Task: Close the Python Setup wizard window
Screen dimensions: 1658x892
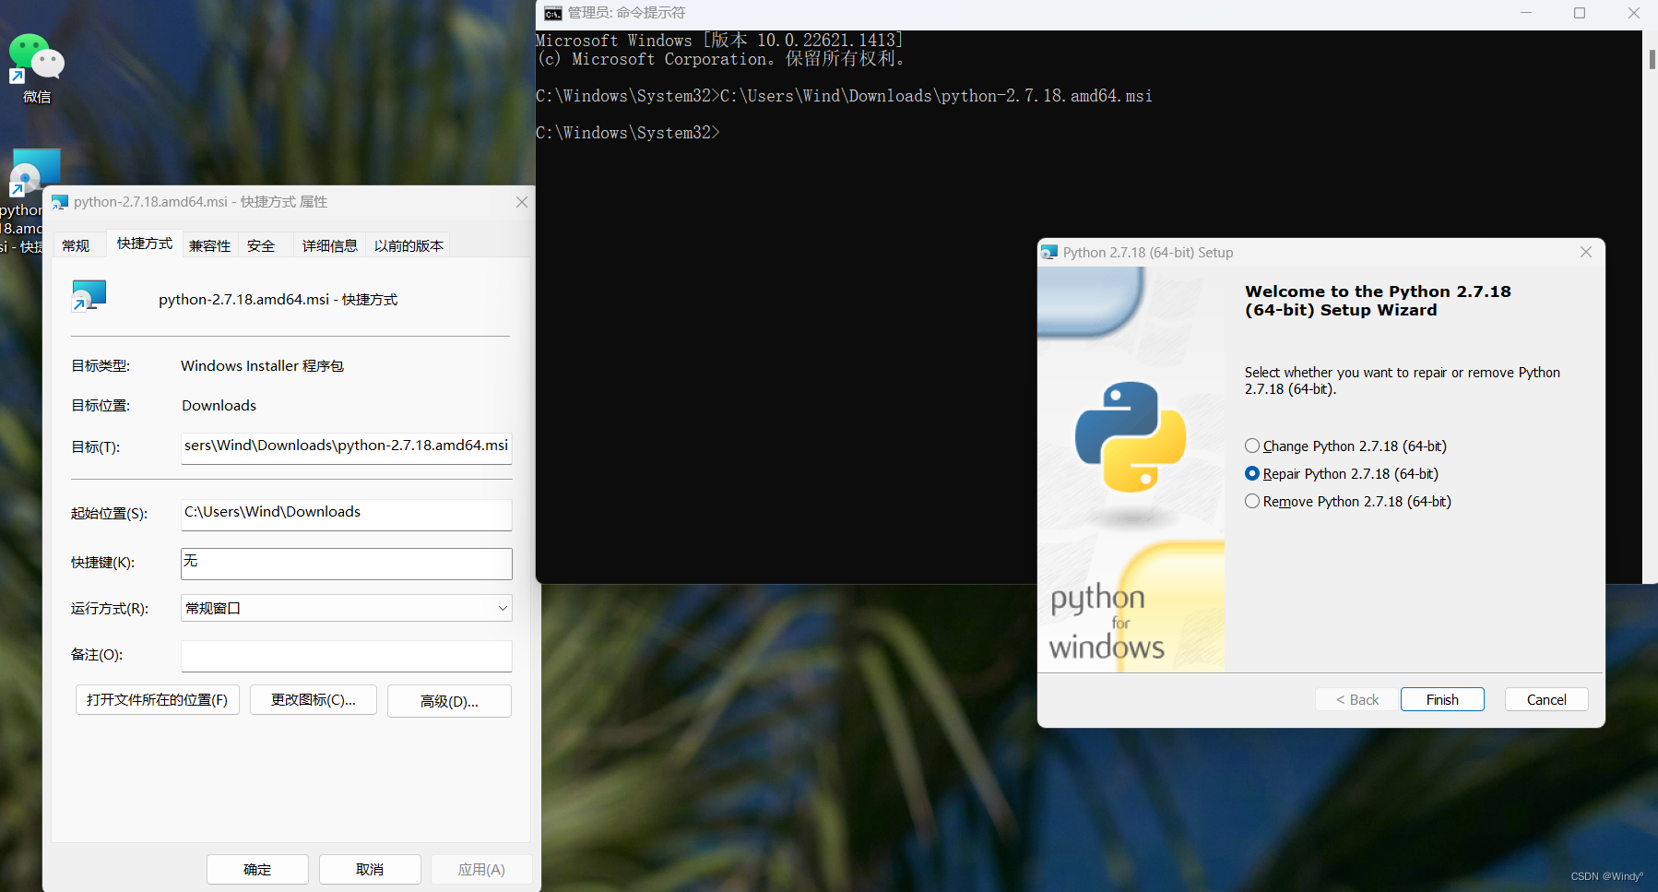Action: click(1586, 252)
